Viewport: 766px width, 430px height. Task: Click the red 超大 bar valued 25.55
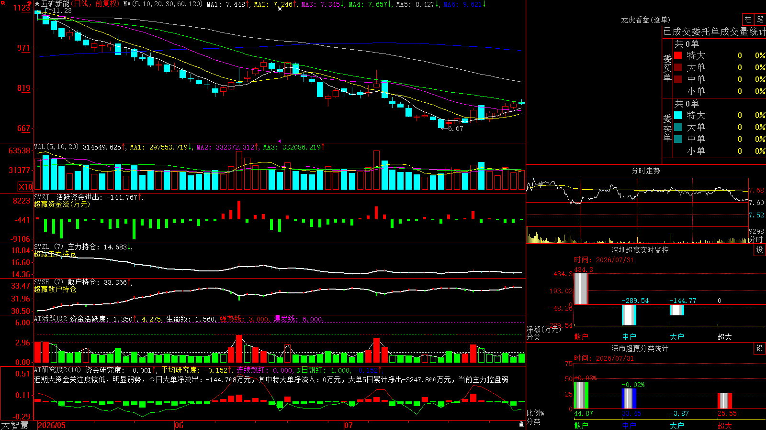click(724, 401)
